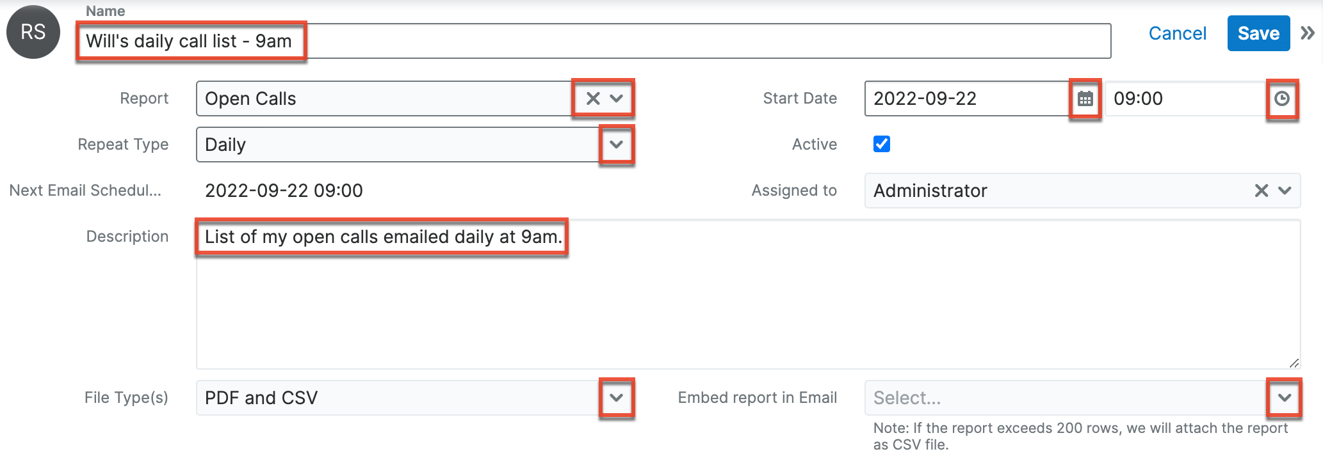Image resolution: width=1323 pixels, height=463 pixels.
Task: Expand the Embed report in Email dropdown
Action: click(x=1284, y=398)
